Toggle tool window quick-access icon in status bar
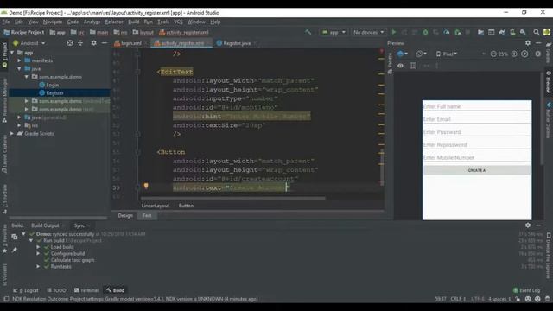The width and height of the screenshot is (553, 311). tap(6, 299)
